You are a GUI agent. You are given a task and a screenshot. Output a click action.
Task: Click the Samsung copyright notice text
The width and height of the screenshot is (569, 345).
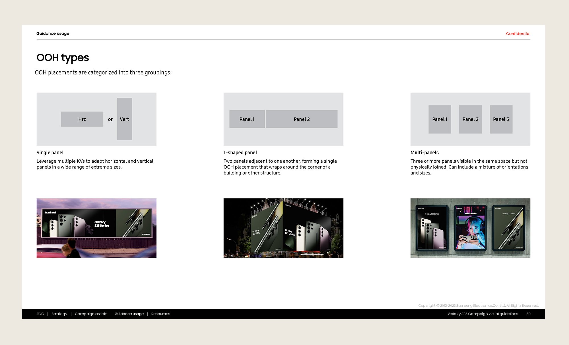479,305
